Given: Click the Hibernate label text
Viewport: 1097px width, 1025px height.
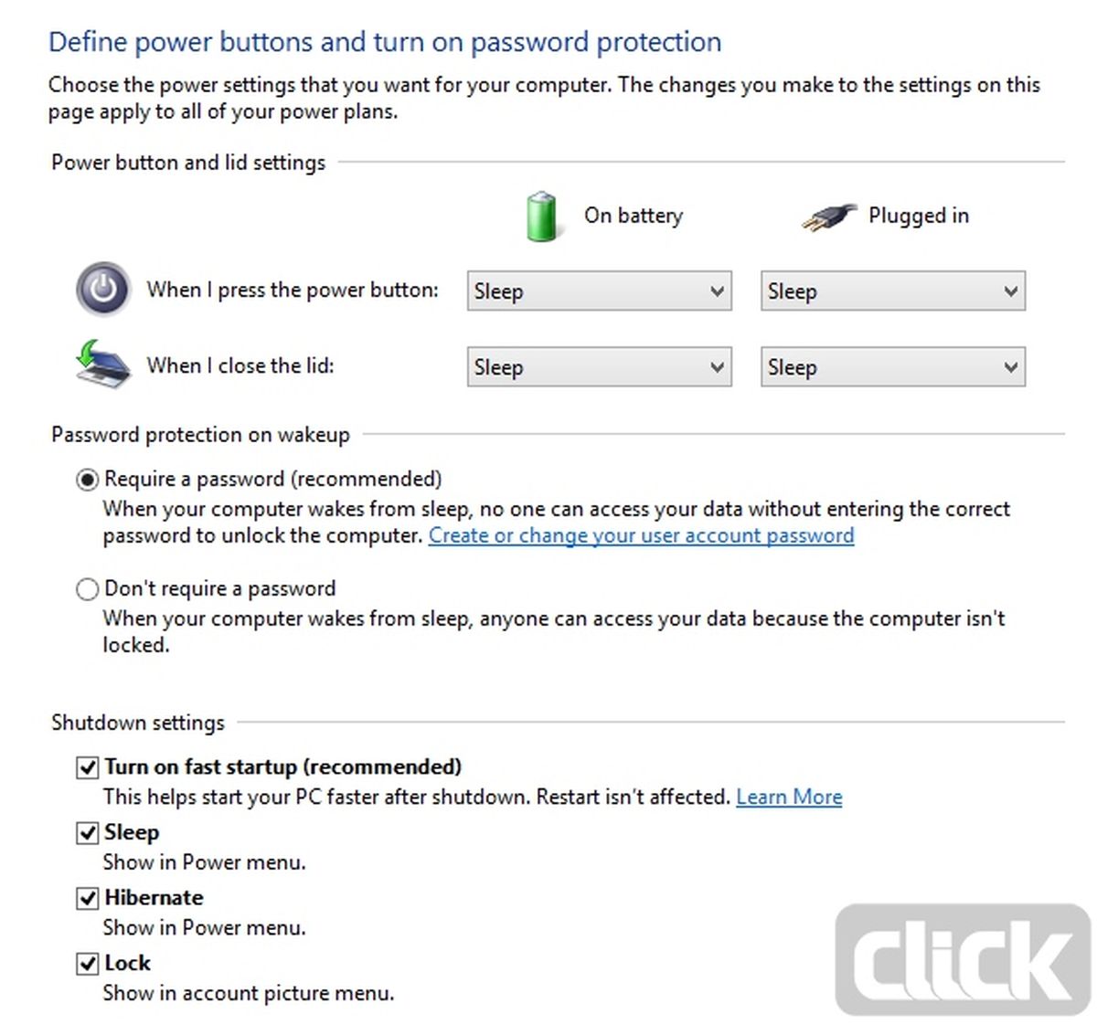Looking at the screenshot, I should tap(154, 898).
